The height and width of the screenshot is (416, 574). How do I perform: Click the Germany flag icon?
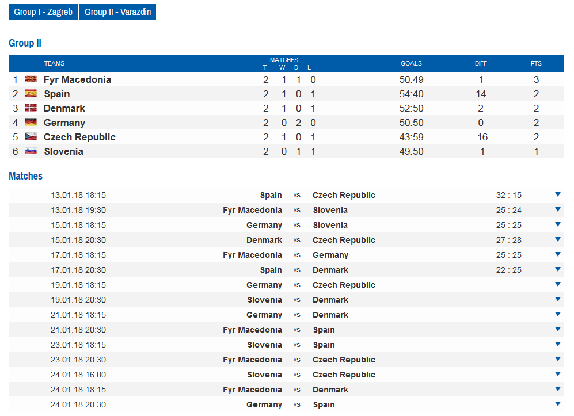tap(31, 123)
